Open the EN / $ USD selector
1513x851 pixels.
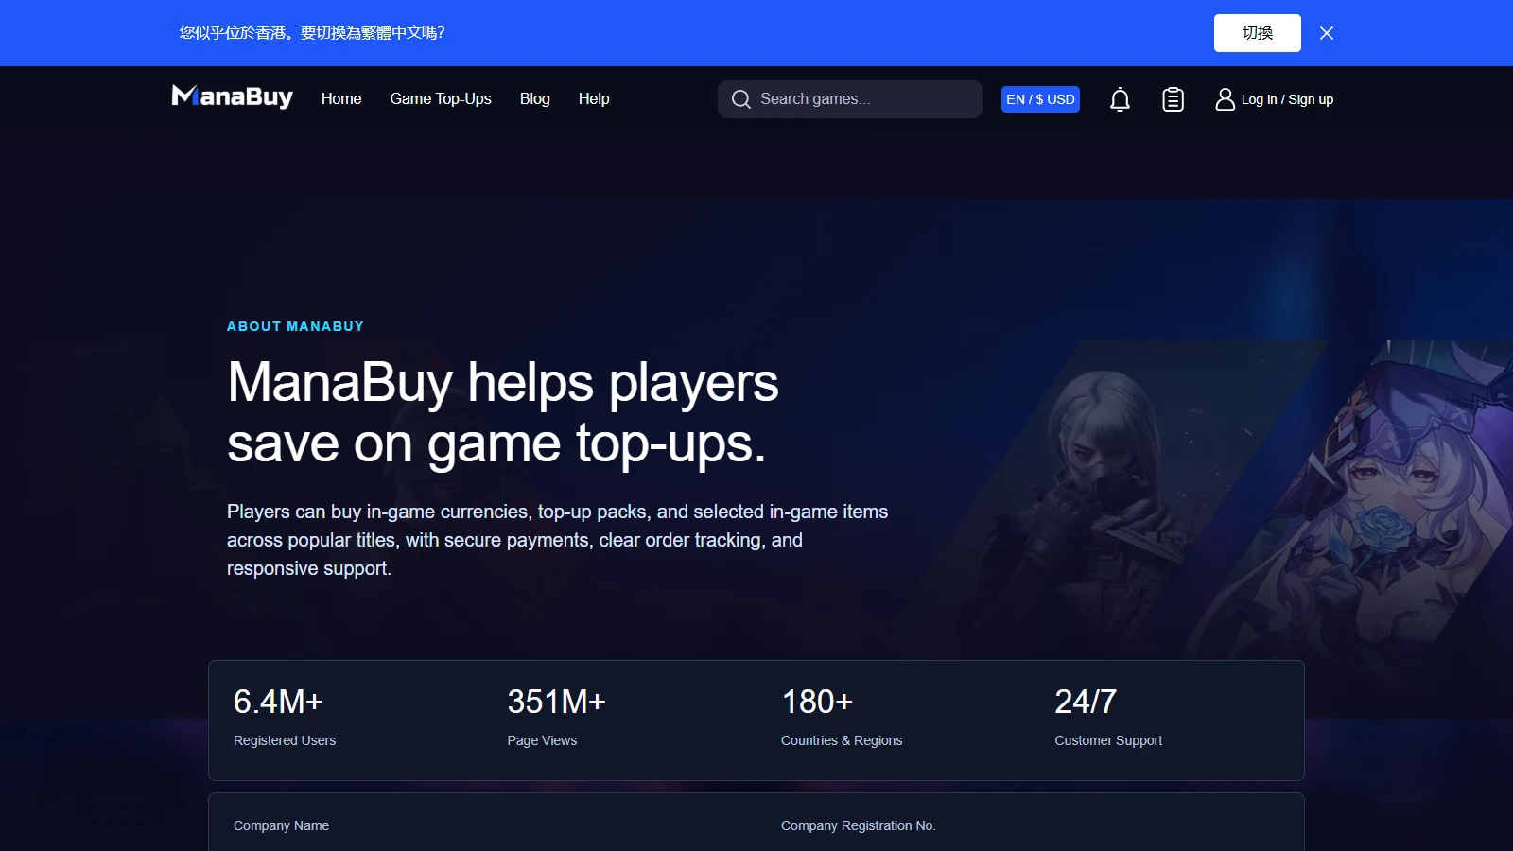pos(1040,99)
